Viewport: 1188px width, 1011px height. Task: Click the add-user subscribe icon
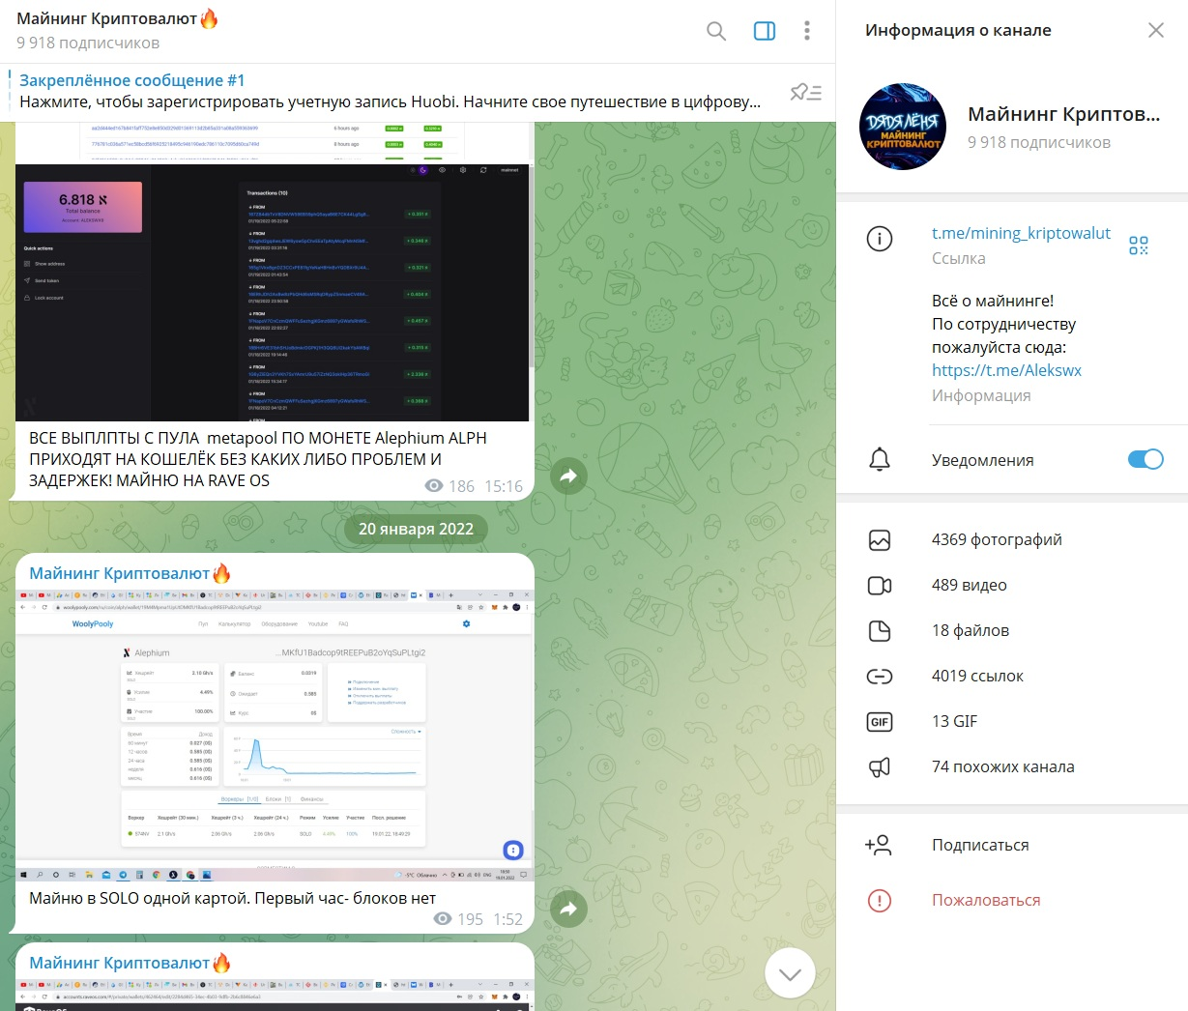tap(878, 845)
